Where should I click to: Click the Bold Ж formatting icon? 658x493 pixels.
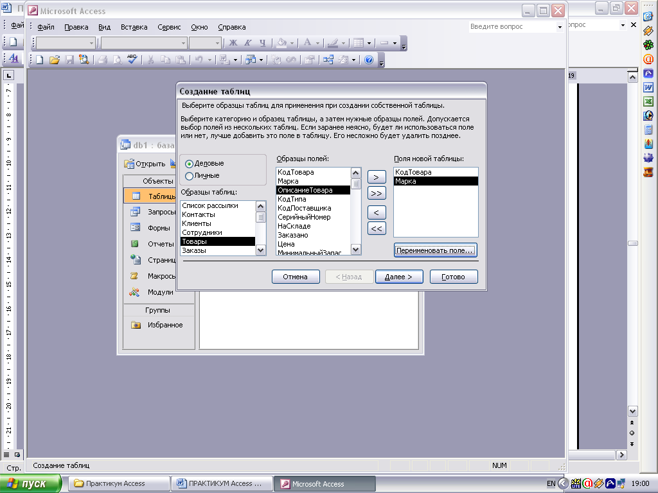pos(233,43)
